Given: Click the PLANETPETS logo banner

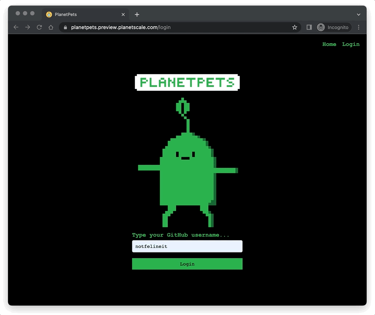Looking at the screenshot, I should pyautogui.click(x=187, y=82).
